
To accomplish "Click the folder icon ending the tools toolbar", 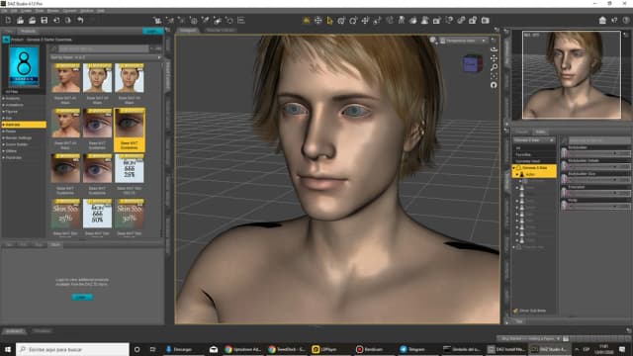I will 486,20.
